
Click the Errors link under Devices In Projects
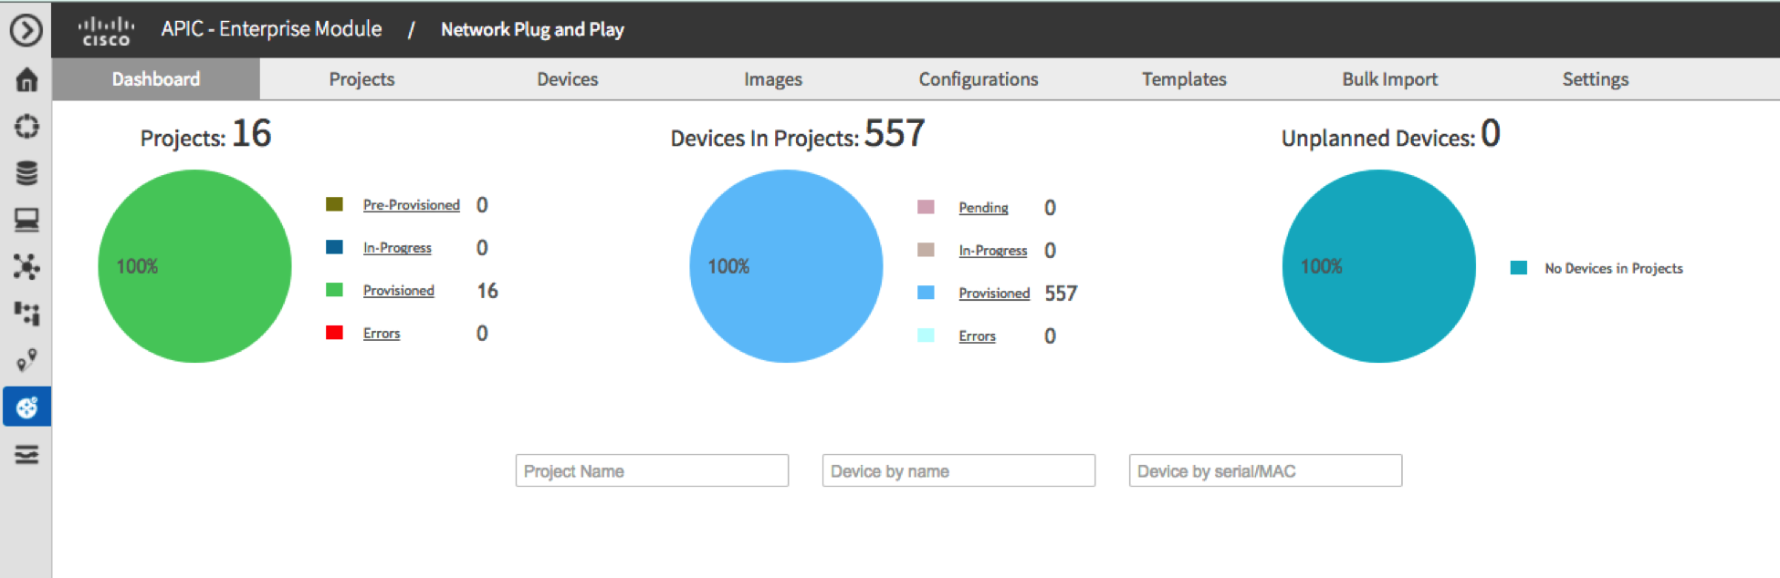977,336
